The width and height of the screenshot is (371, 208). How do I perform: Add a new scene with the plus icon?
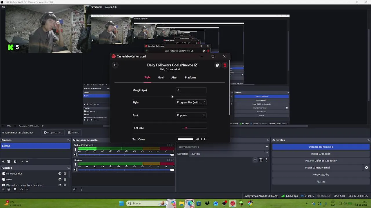click(3, 161)
